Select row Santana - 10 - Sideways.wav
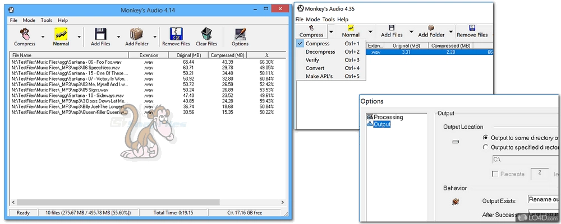The width and height of the screenshot is (561, 224). click(x=148, y=96)
